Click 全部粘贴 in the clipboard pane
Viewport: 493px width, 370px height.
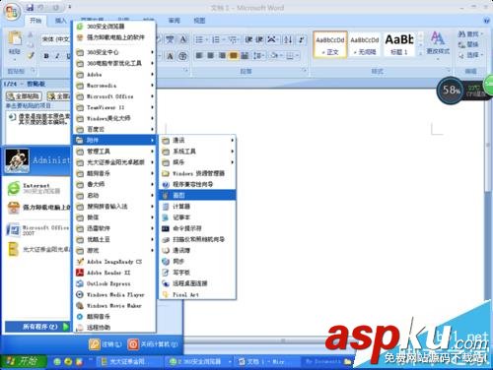(24, 96)
